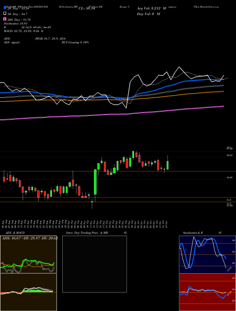Click the empty Intra Day Trading Price panel
The image size is (236, 311).
coord(94,264)
